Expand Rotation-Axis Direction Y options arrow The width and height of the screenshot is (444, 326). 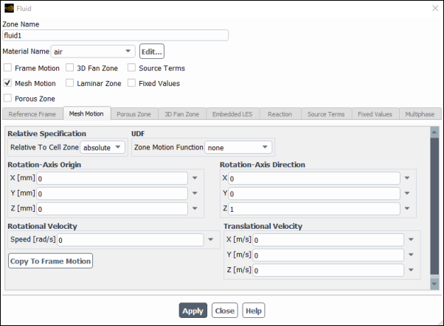(407, 194)
